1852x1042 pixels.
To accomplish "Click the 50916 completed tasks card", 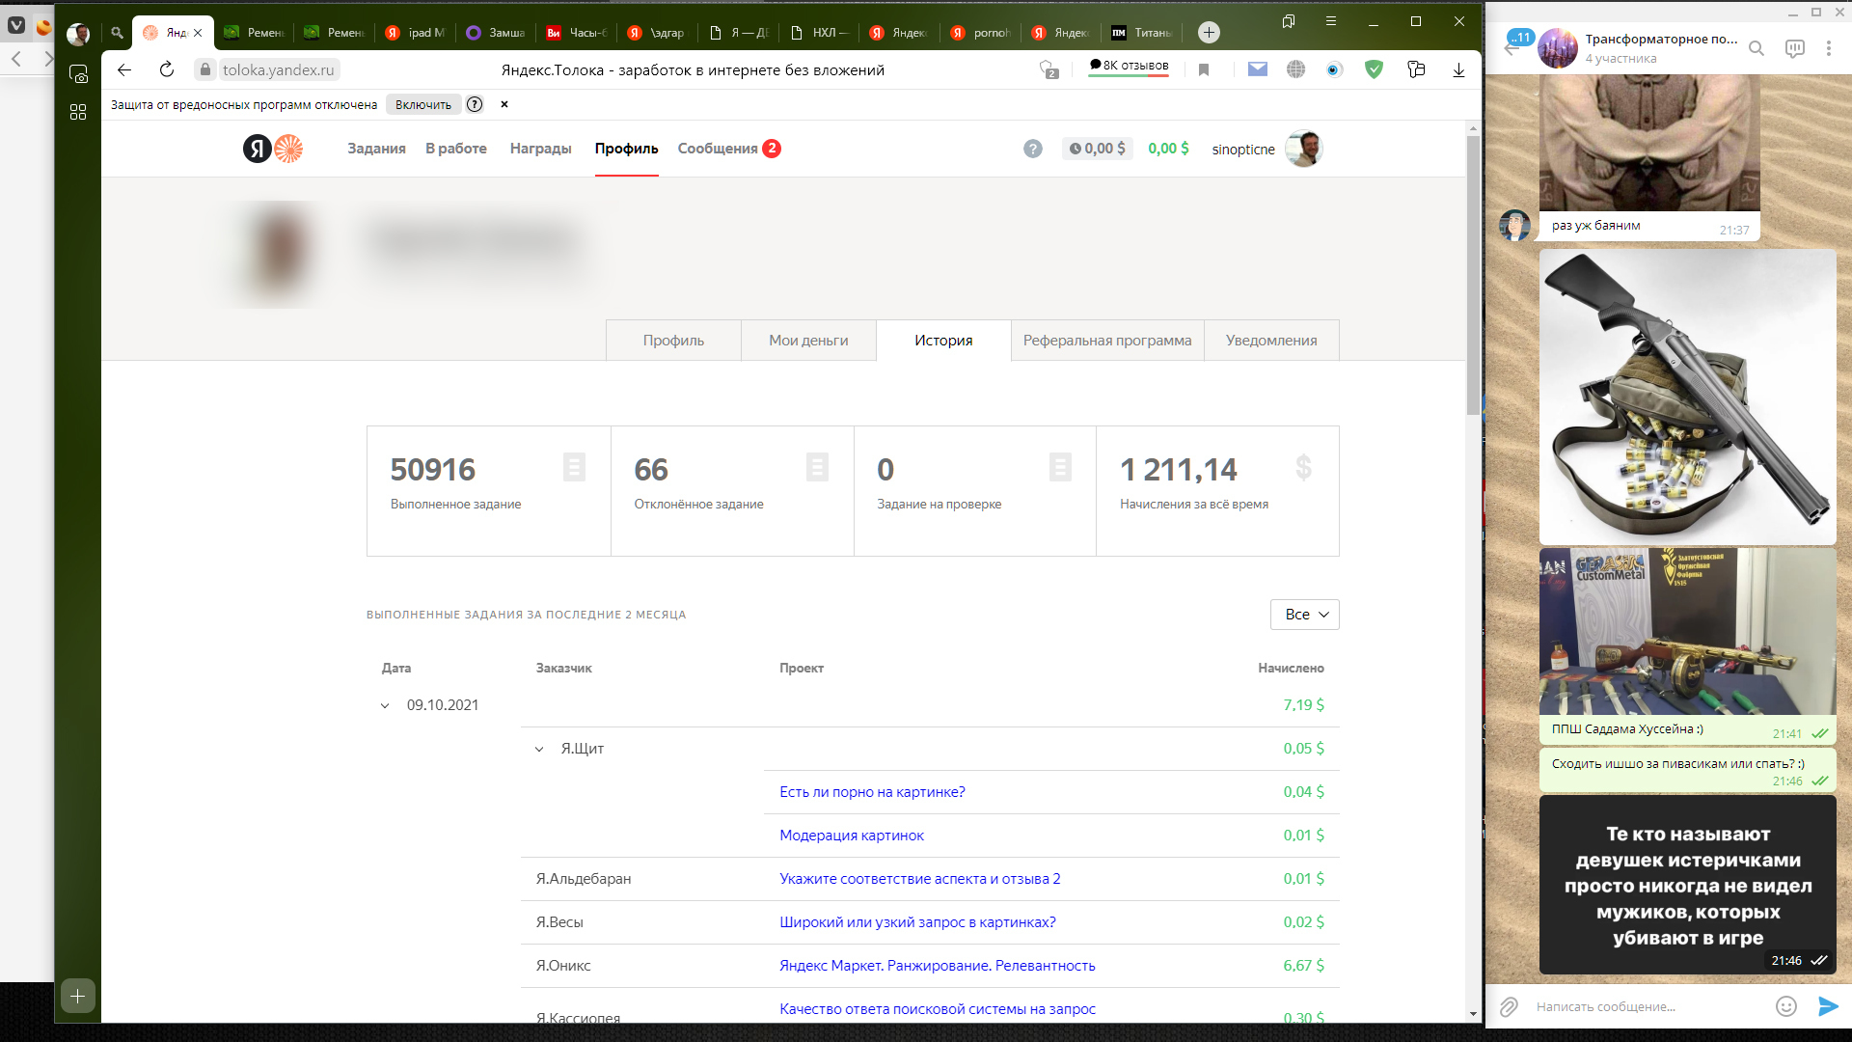I will (x=489, y=491).
